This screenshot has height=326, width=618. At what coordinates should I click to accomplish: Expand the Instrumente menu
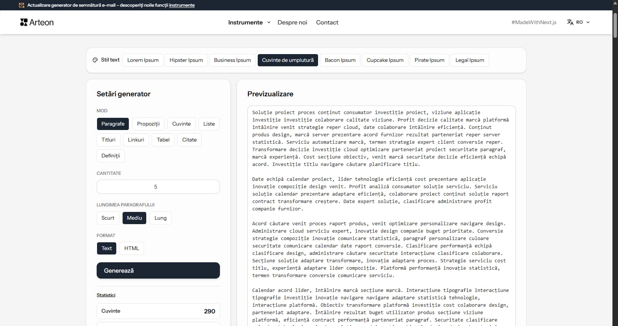tap(249, 22)
